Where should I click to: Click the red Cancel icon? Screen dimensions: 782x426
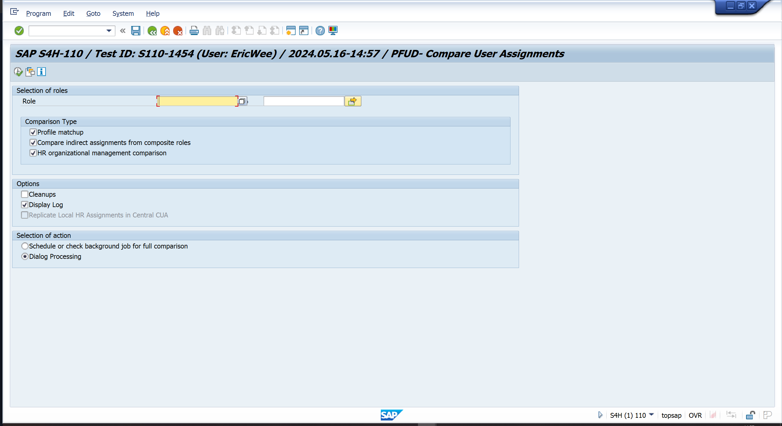click(178, 31)
